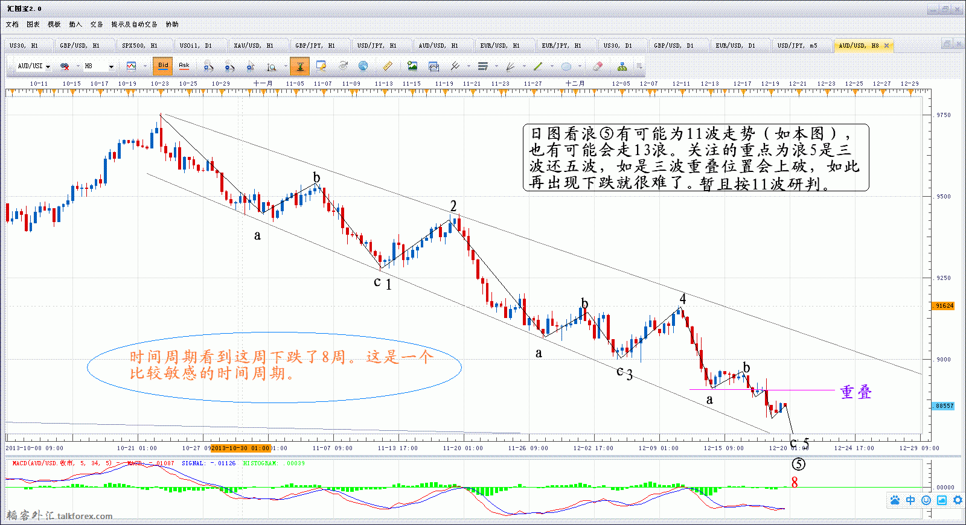Screen dimensions: 966x525
Task: Click the chart note/label icon
Action: click(x=321, y=66)
